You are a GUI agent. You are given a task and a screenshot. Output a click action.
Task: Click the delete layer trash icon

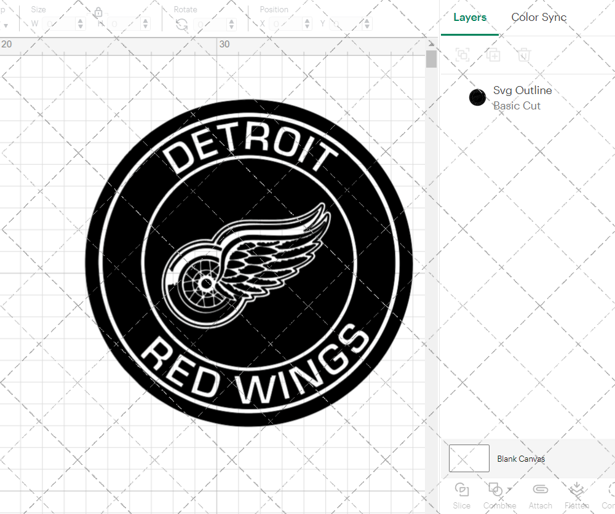click(x=523, y=55)
